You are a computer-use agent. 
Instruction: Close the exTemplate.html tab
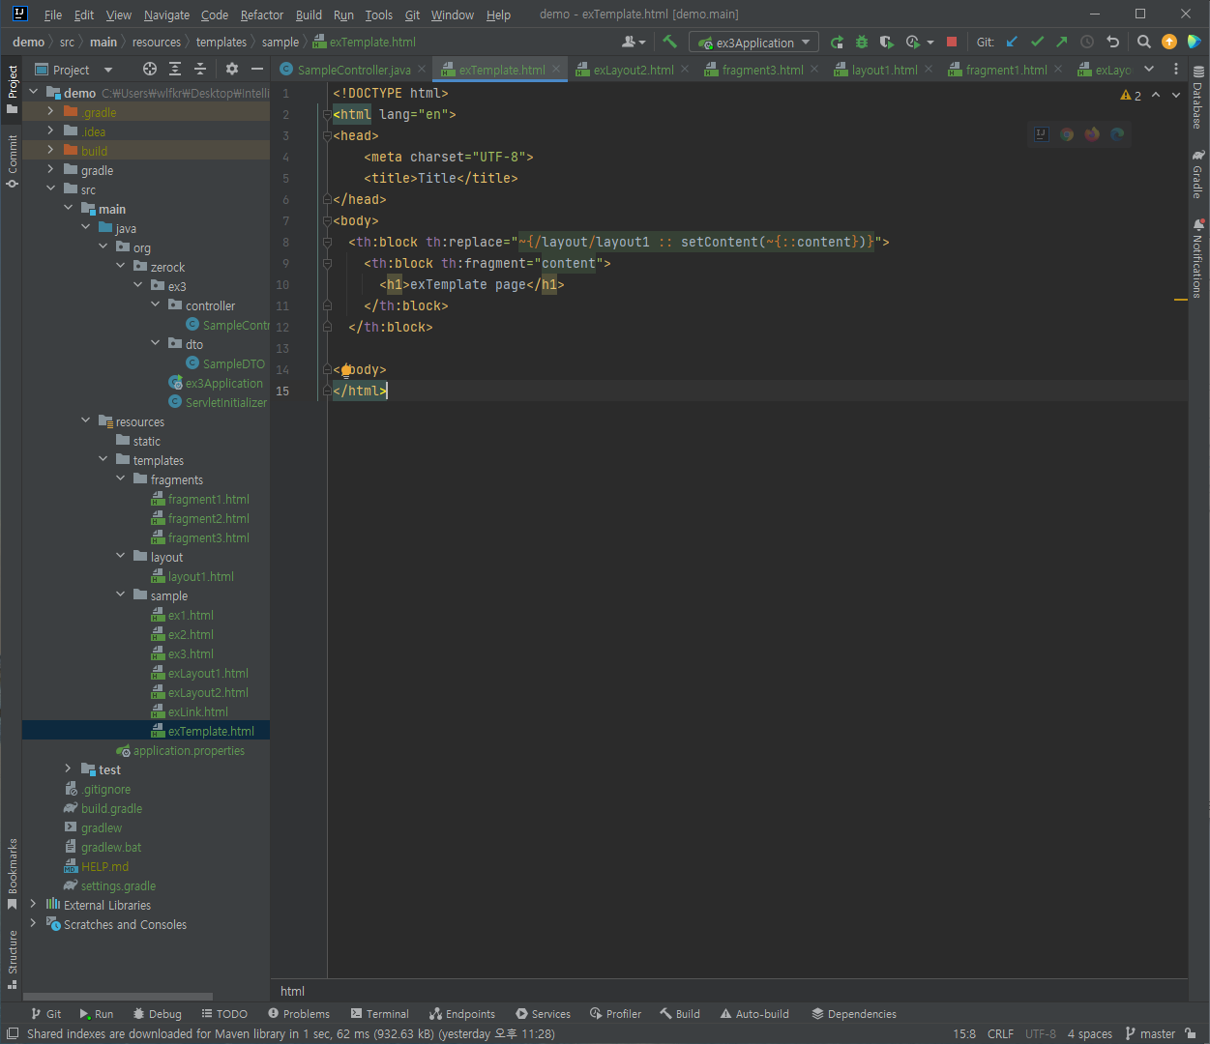(x=556, y=69)
